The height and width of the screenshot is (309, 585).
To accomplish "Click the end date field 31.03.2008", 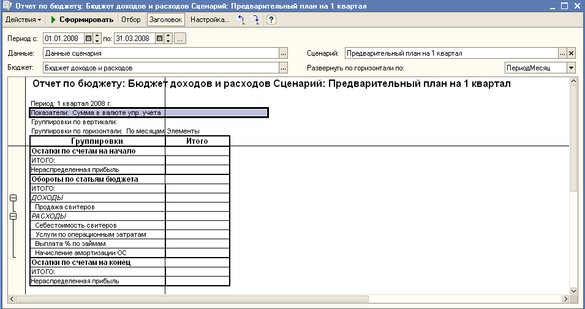I will click(x=134, y=39).
